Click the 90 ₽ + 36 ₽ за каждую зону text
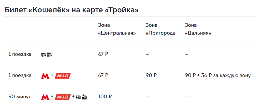 [x=218, y=76]
